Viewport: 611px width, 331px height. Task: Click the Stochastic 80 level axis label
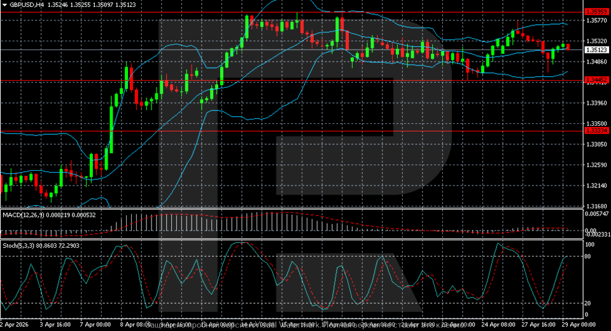point(589,257)
